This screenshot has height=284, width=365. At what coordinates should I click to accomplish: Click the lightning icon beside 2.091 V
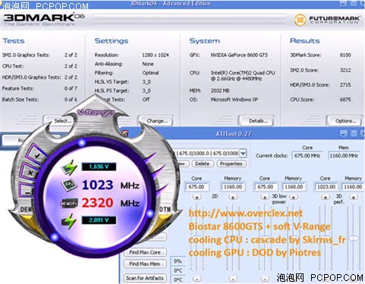point(69,220)
